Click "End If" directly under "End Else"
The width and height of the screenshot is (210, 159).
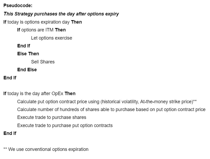10,78
